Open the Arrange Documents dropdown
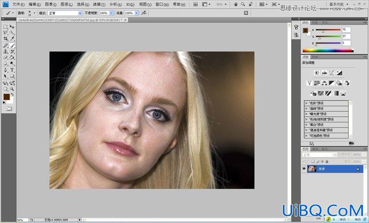 tap(263, 4)
